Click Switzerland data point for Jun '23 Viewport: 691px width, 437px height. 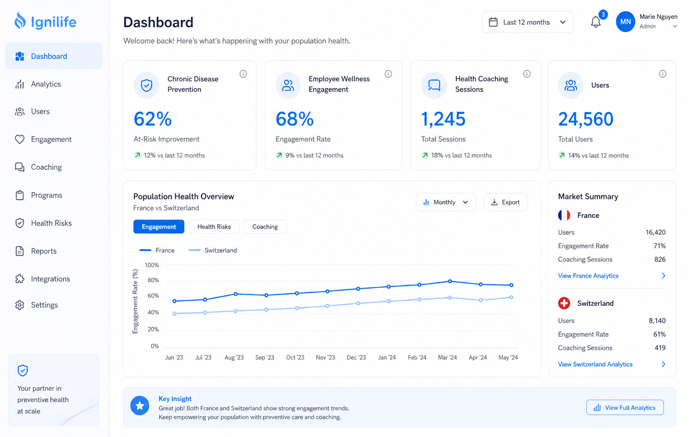click(174, 313)
